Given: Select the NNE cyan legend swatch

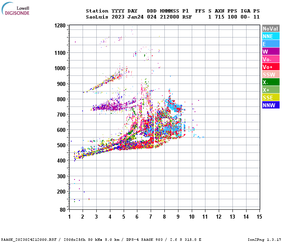Looking at the screenshot, I should pos(271,36).
